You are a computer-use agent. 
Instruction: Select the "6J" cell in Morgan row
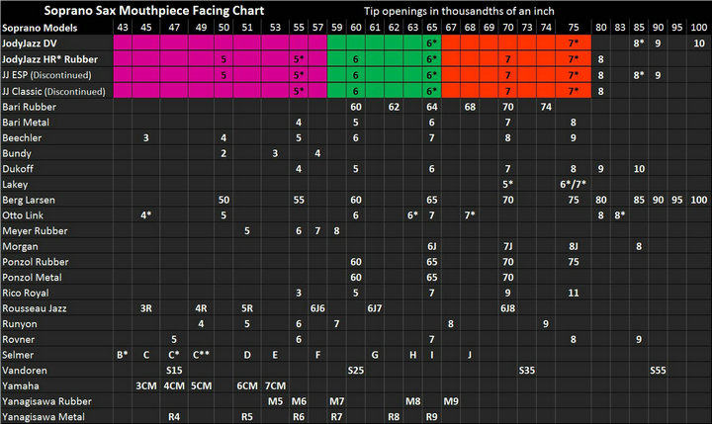[x=432, y=246]
